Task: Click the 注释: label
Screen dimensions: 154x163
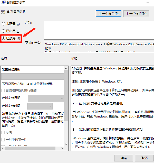Action: [x=29, y=23]
